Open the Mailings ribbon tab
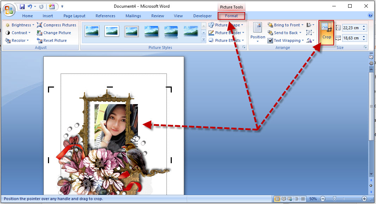 click(x=133, y=15)
